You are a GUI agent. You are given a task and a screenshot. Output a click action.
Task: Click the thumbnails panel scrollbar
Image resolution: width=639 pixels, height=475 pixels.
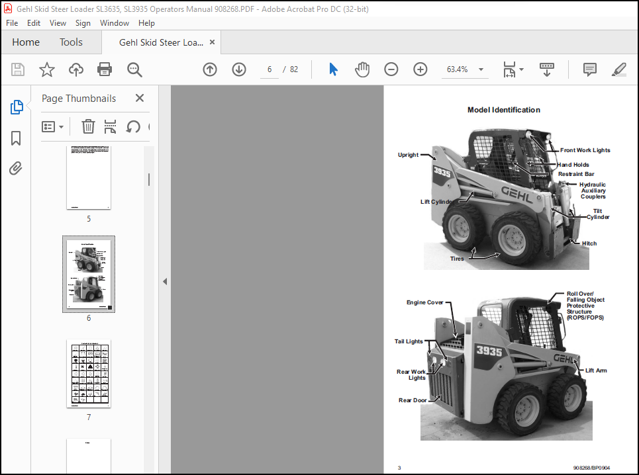pyautogui.click(x=149, y=179)
